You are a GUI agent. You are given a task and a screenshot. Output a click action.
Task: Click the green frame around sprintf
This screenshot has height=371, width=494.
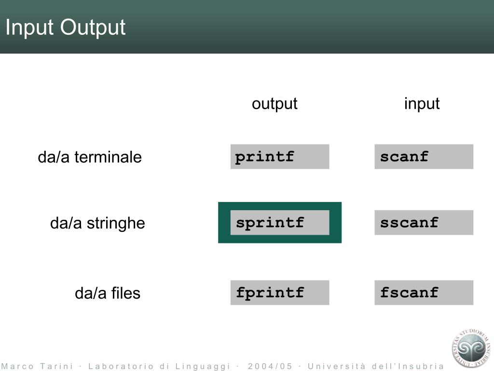[x=280, y=206]
